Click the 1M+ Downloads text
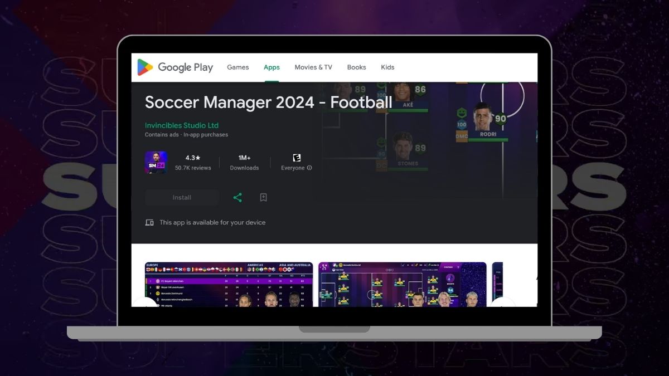Image resolution: width=669 pixels, height=376 pixels. (x=244, y=163)
